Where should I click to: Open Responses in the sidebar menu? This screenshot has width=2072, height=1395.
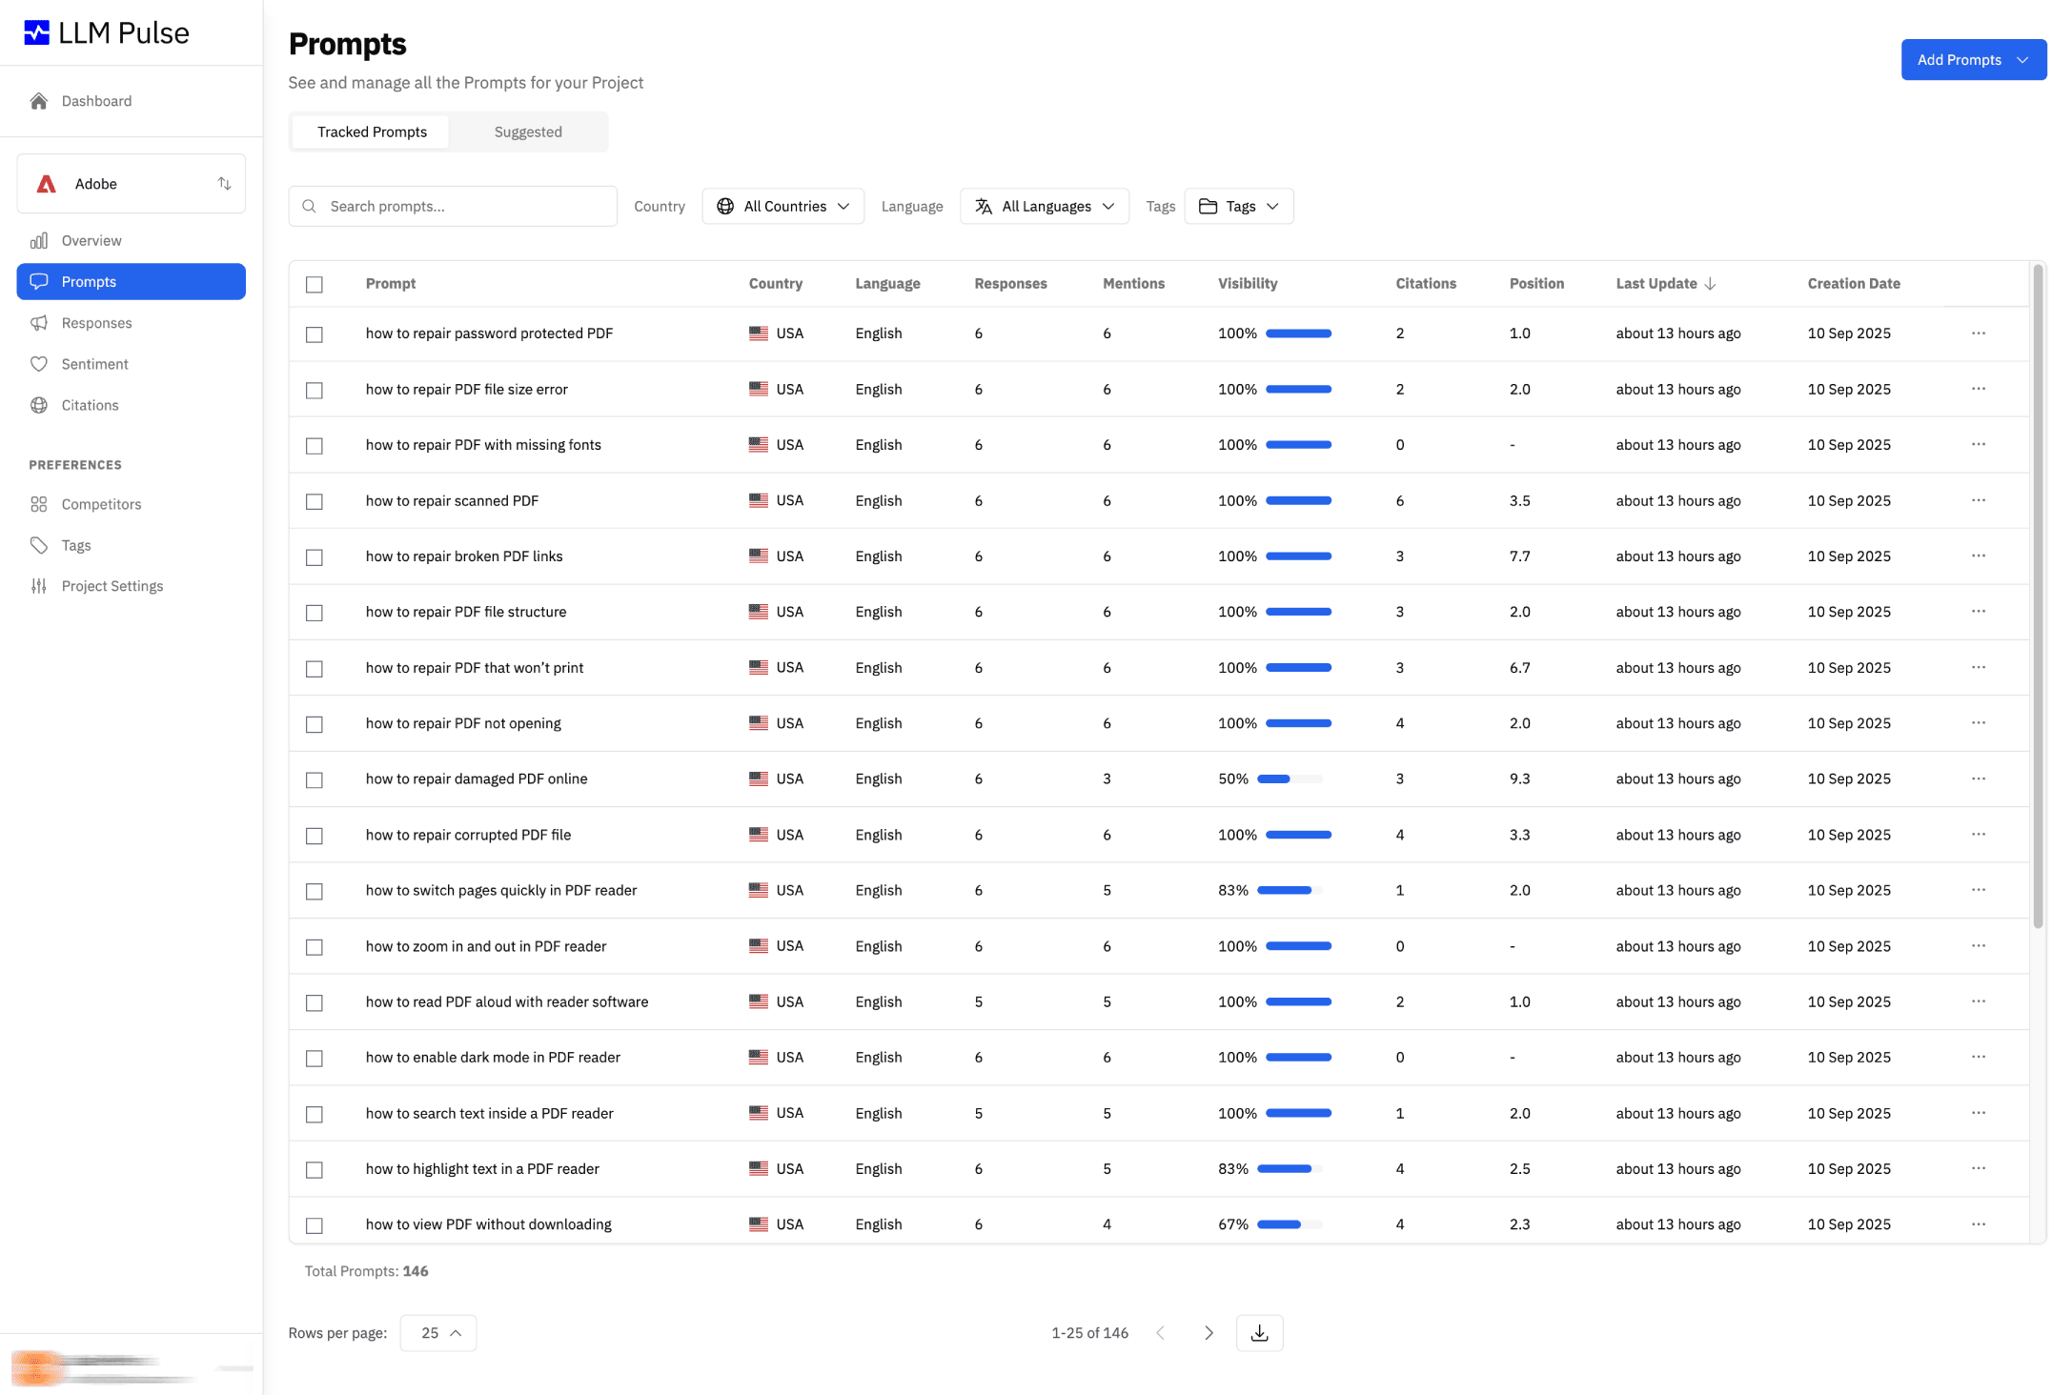(96, 323)
